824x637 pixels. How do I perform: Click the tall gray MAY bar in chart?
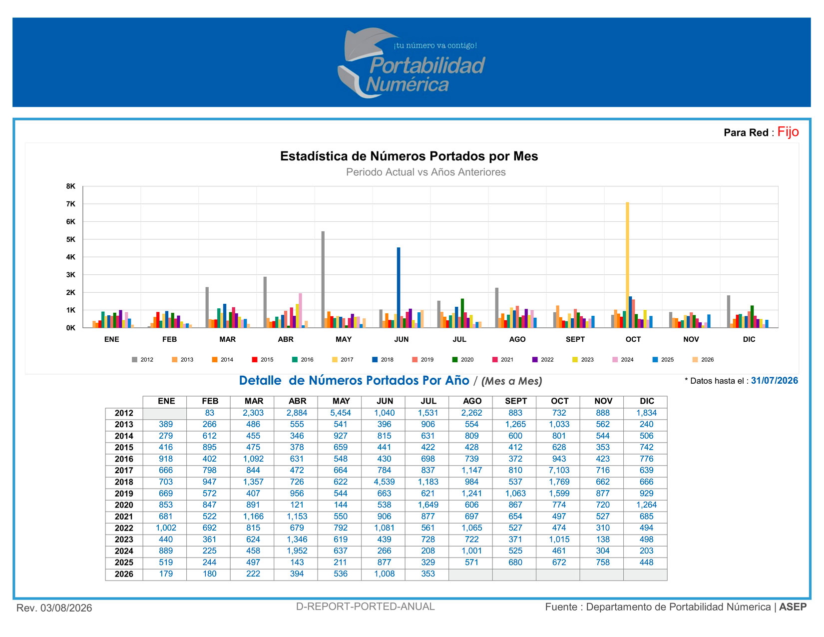323,279
